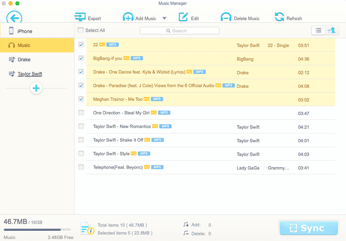This screenshot has width=346, height=241.
Task: Click the Delete Music icon
Action: (x=226, y=18)
